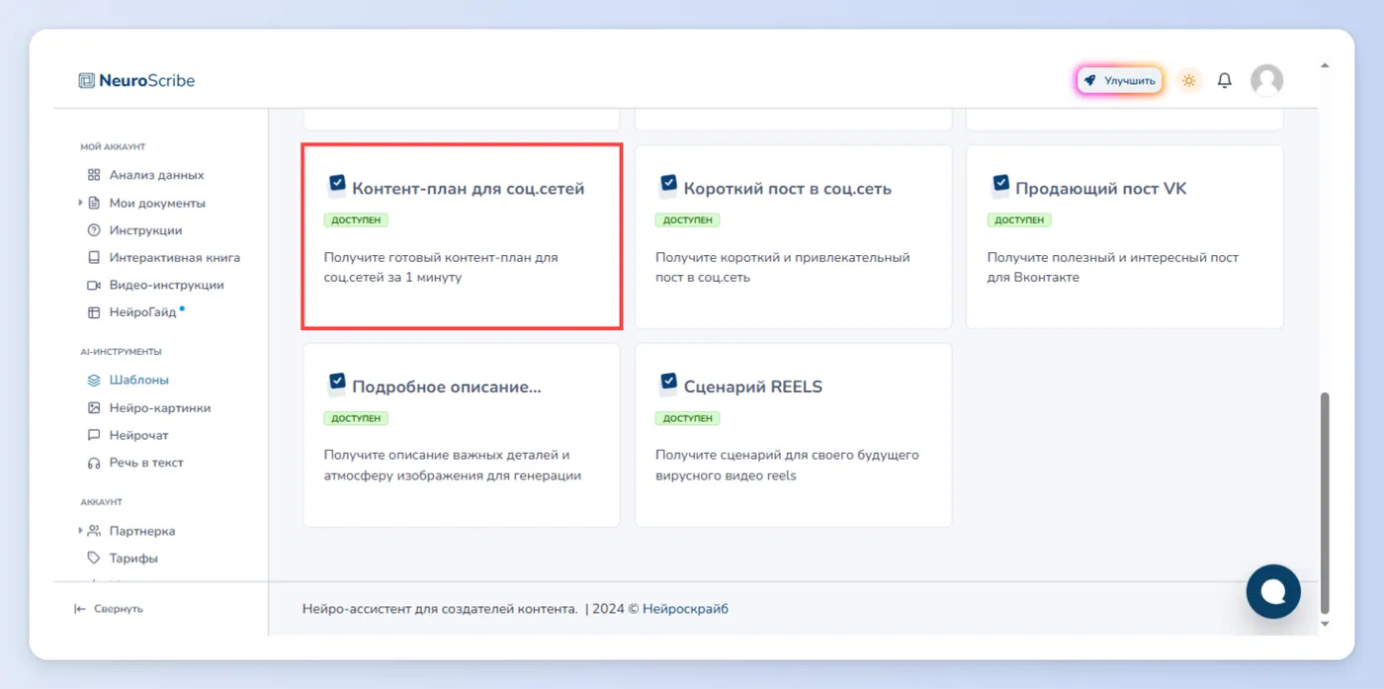Expand the Мои документы tree arrow
The image size is (1384, 689).
coord(80,203)
